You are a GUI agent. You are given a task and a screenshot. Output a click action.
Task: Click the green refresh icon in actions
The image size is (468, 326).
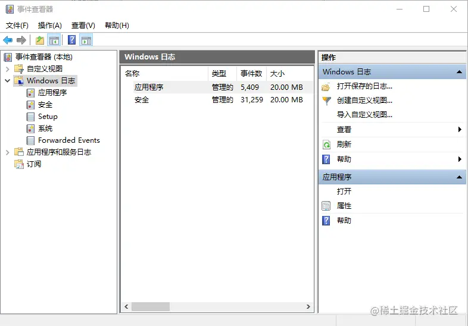coord(326,145)
